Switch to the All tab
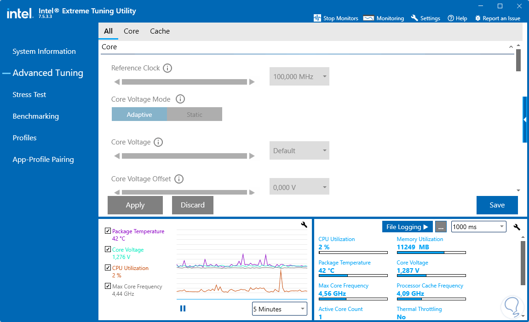The height and width of the screenshot is (322, 529). click(108, 31)
